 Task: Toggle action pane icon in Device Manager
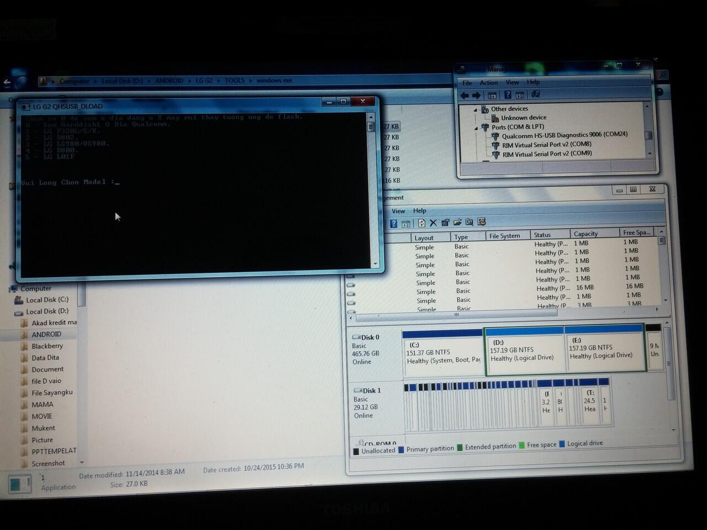[x=520, y=95]
